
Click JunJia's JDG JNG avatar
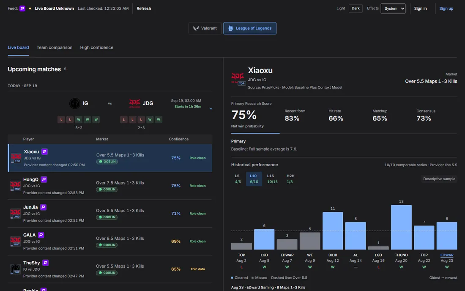15,214
